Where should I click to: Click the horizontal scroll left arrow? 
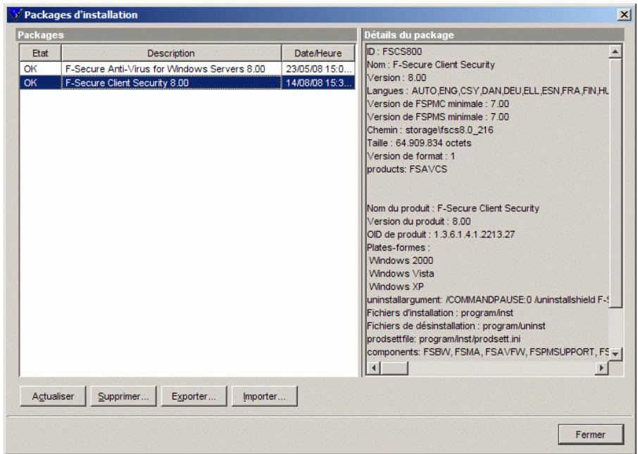[373, 367]
